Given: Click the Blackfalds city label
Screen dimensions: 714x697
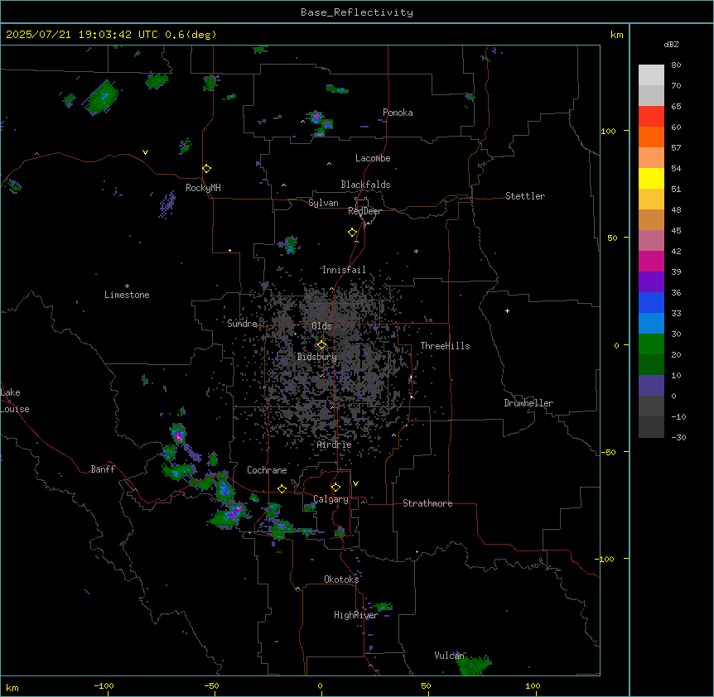Looking at the screenshot, I should click(365, 185).
